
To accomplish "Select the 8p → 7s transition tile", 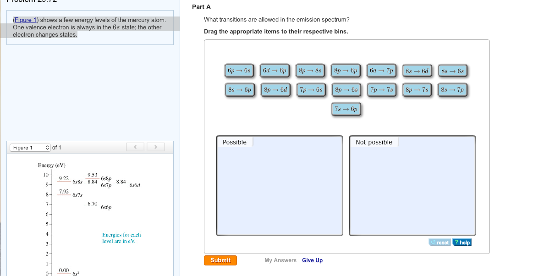I will pos(417,90).
